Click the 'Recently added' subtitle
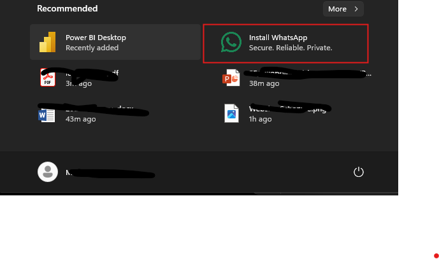 (92, 48)
